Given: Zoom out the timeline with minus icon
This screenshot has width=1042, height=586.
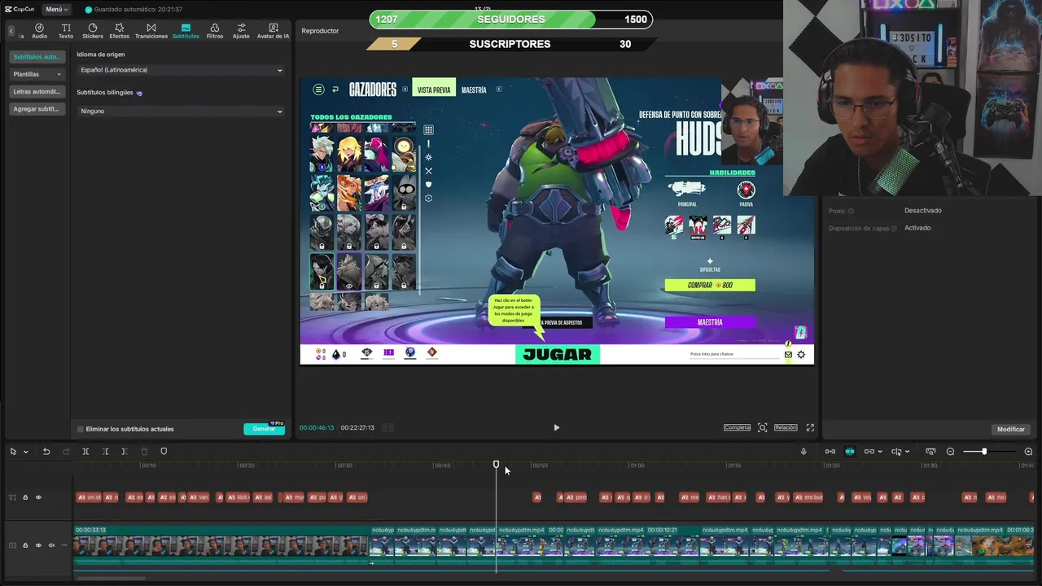Looking at the screenshot, I should [950, 451].
